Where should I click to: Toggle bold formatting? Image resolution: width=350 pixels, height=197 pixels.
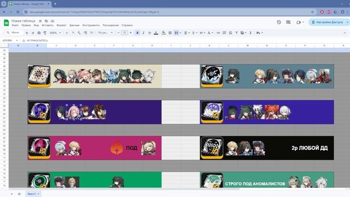[137, 33]
